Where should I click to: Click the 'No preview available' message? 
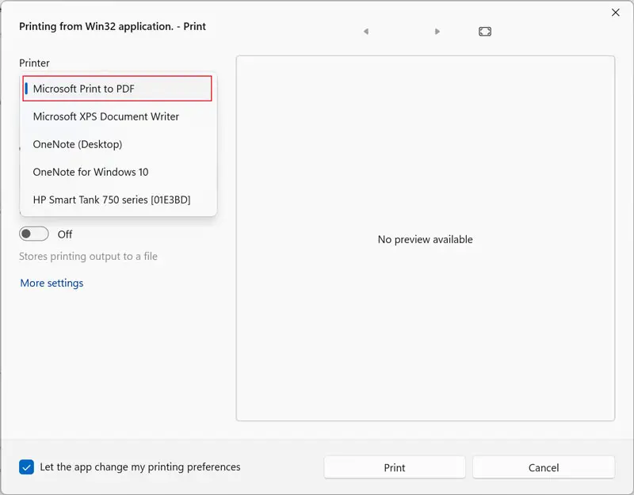(x=425, y=239)
